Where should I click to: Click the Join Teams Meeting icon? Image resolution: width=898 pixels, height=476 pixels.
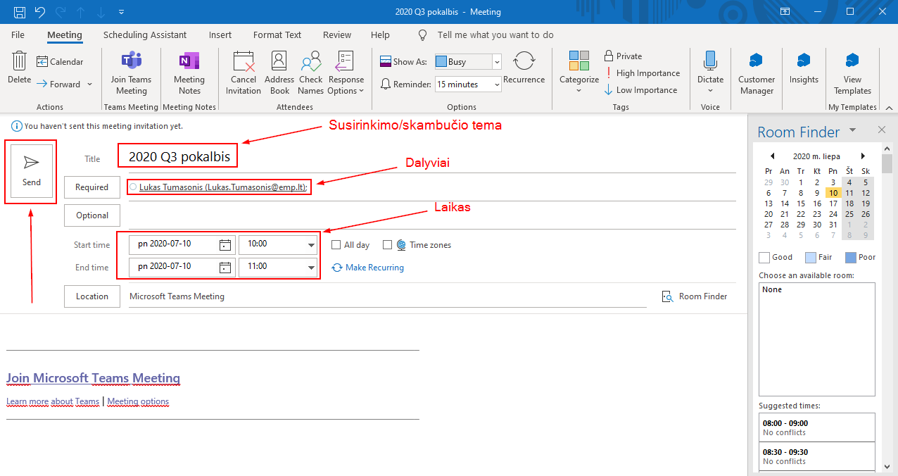coord(131,62)
